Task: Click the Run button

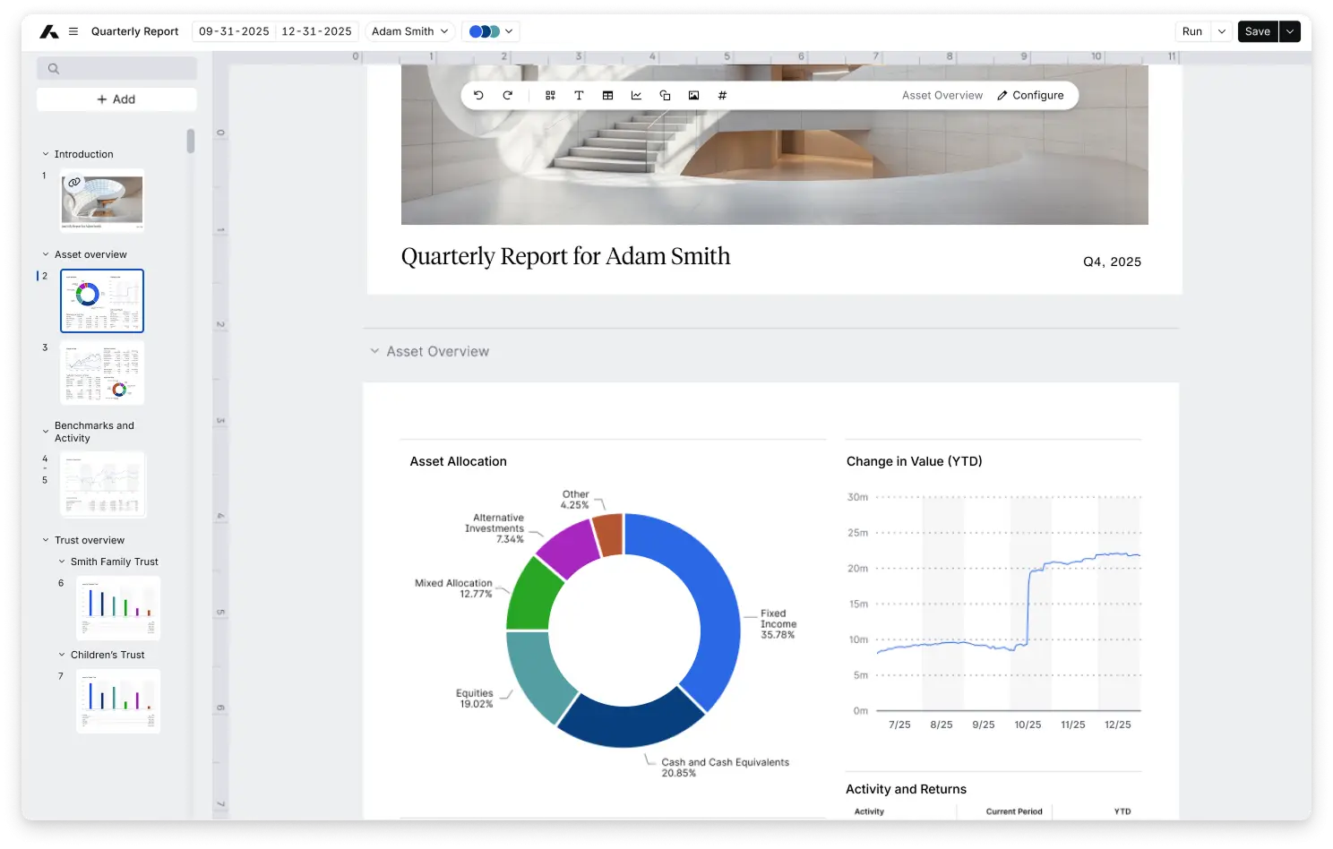Action: click(x=1192, y=31)
